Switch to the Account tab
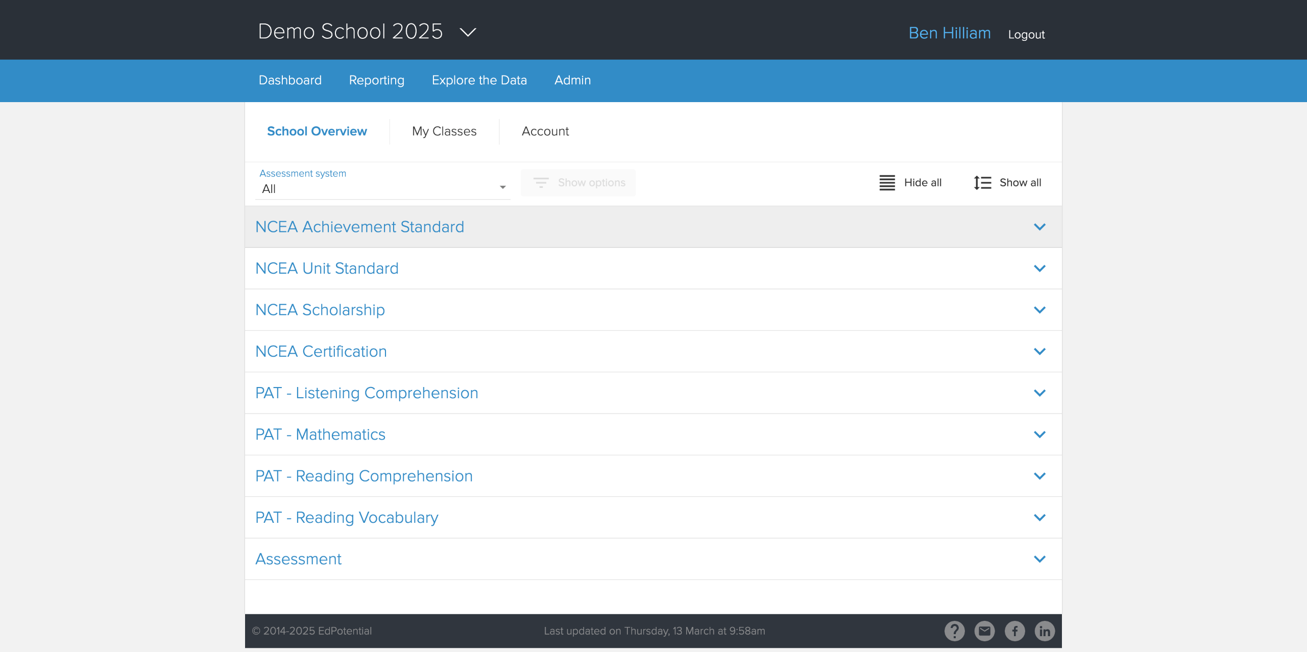Viewport: 1307px width, 652px height. coord(545,131)
